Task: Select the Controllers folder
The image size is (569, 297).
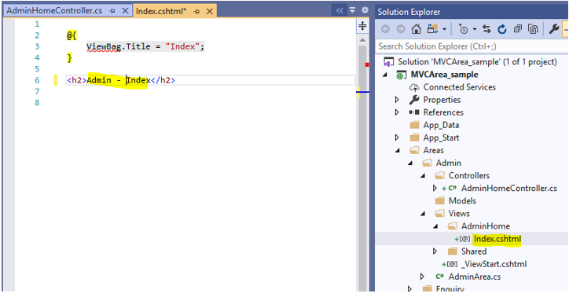Action: point(469,175)
